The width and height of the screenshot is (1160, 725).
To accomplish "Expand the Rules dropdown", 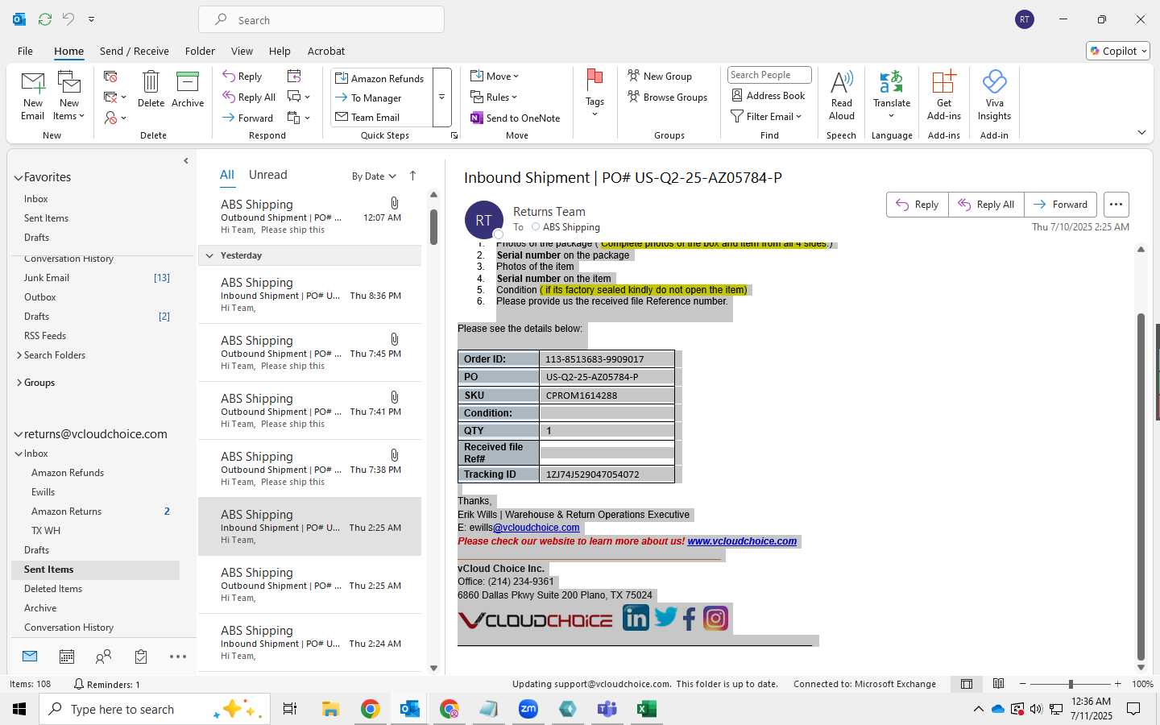I will [x=494, y=97].
